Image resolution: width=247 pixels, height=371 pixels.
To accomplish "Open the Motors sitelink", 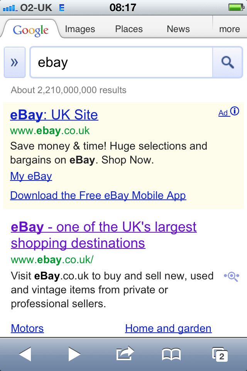I will (x=27, y=328).
